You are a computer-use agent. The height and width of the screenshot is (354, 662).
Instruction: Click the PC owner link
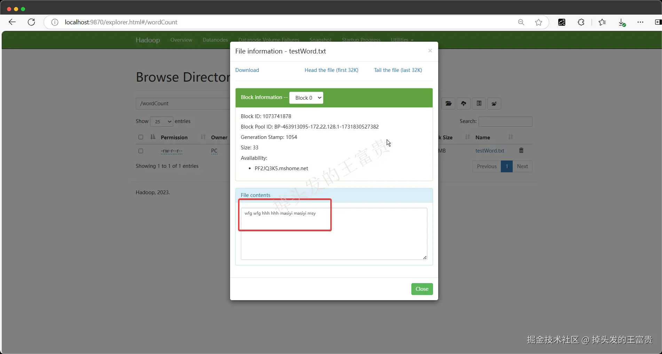coord(214,151)
